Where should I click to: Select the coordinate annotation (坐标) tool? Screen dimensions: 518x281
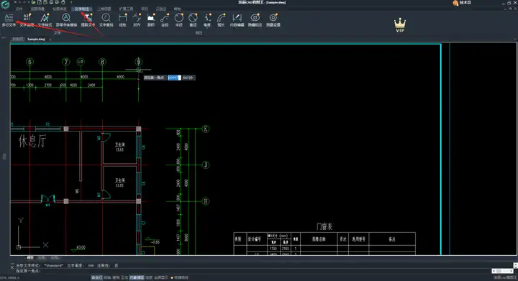pyautogui.click(x=165, y=20)
